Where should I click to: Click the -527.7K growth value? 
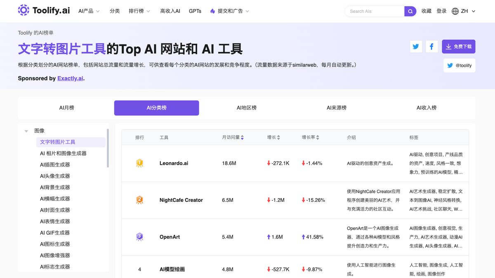(x=280, y=269)
